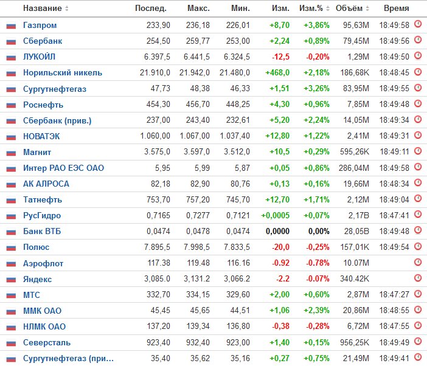Click the clock icon in Газпром row
The height and width of the screenshot is (366, 427).
418,24
